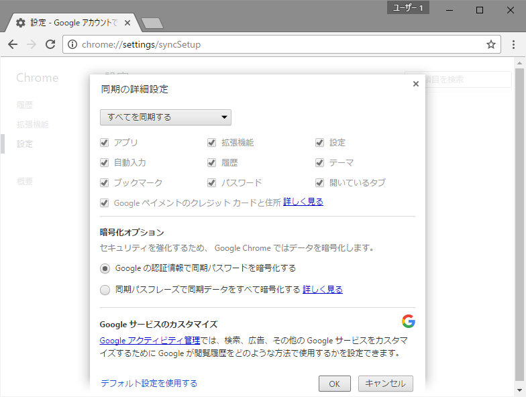The width and height of the screenshot is (526, 397).
Task: Toggle Google ペイメント credit card checkbox
Action: click(x=105, y=203)
